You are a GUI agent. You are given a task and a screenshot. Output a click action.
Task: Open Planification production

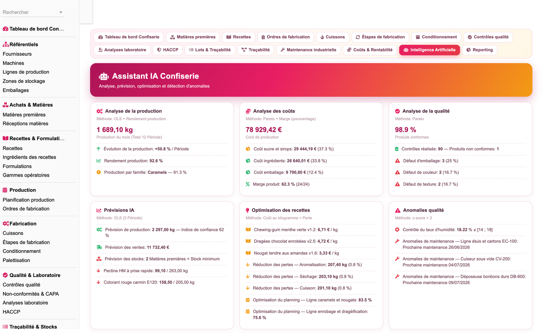pyautogui.click(x=28, y=200)
